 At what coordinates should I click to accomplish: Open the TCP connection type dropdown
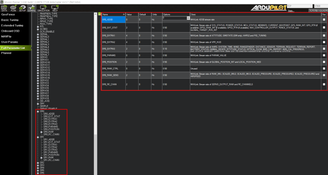coord(300,6)
